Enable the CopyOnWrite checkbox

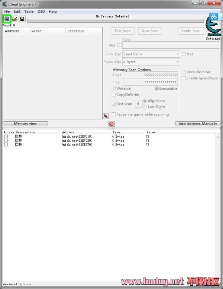tap(114, 94)
